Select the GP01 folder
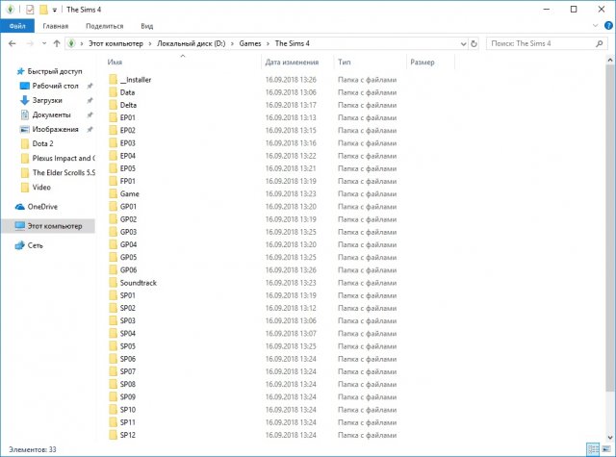The width and height of the screenshot is (616, 457). pos(128,207)
